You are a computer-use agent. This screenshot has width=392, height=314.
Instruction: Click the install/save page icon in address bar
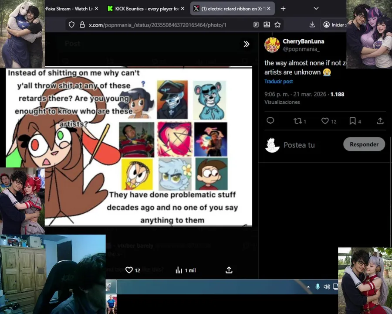(x=267, y=24)
